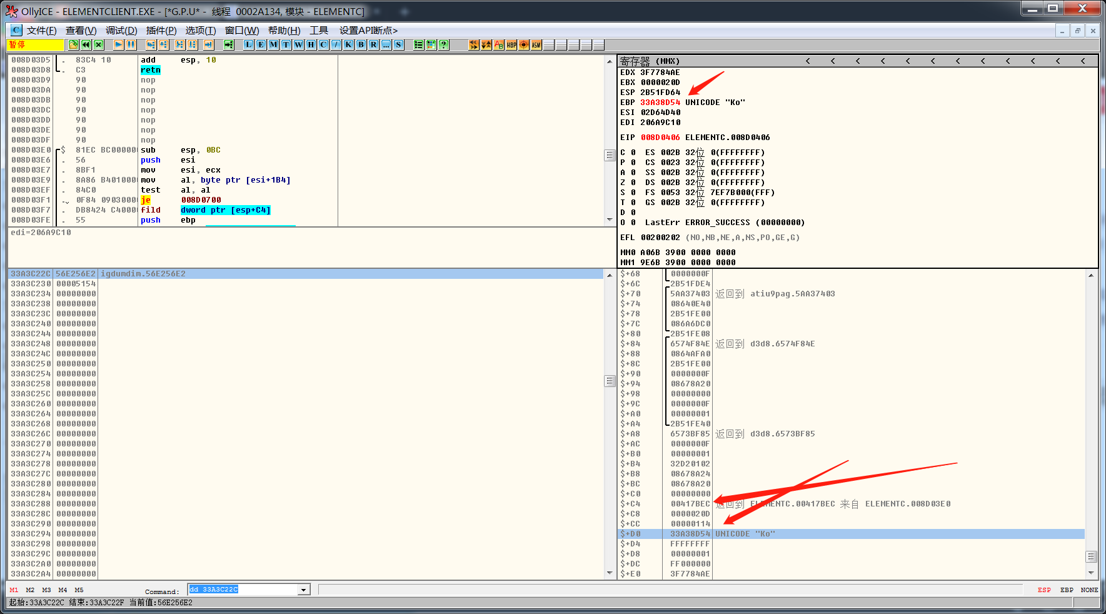Click the disassembly pane scroll-down arrow

pyautogui.click(x=610, y=219)
